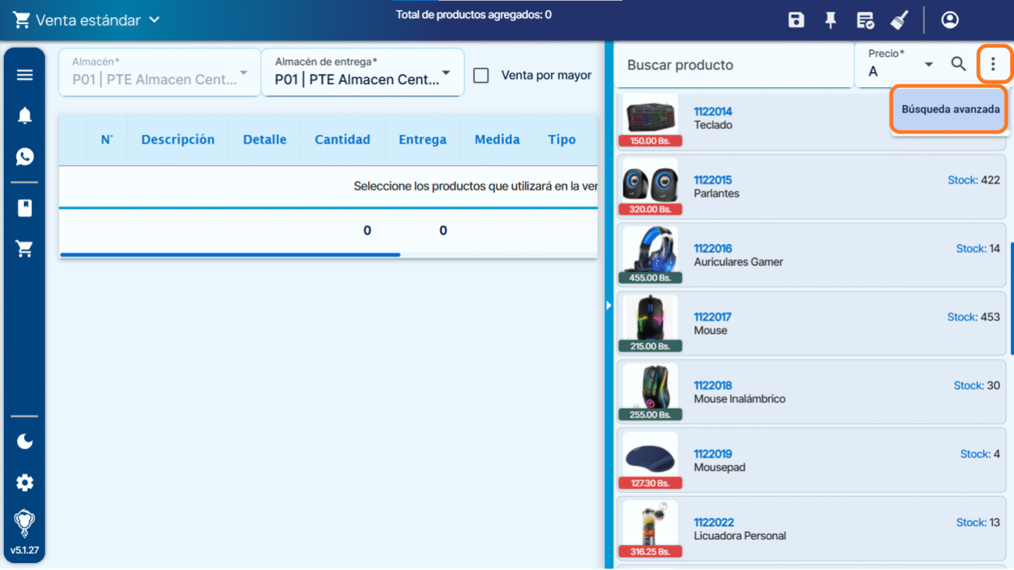
Task: Click the save (floppy disk) icon
Action: point(796,20)
